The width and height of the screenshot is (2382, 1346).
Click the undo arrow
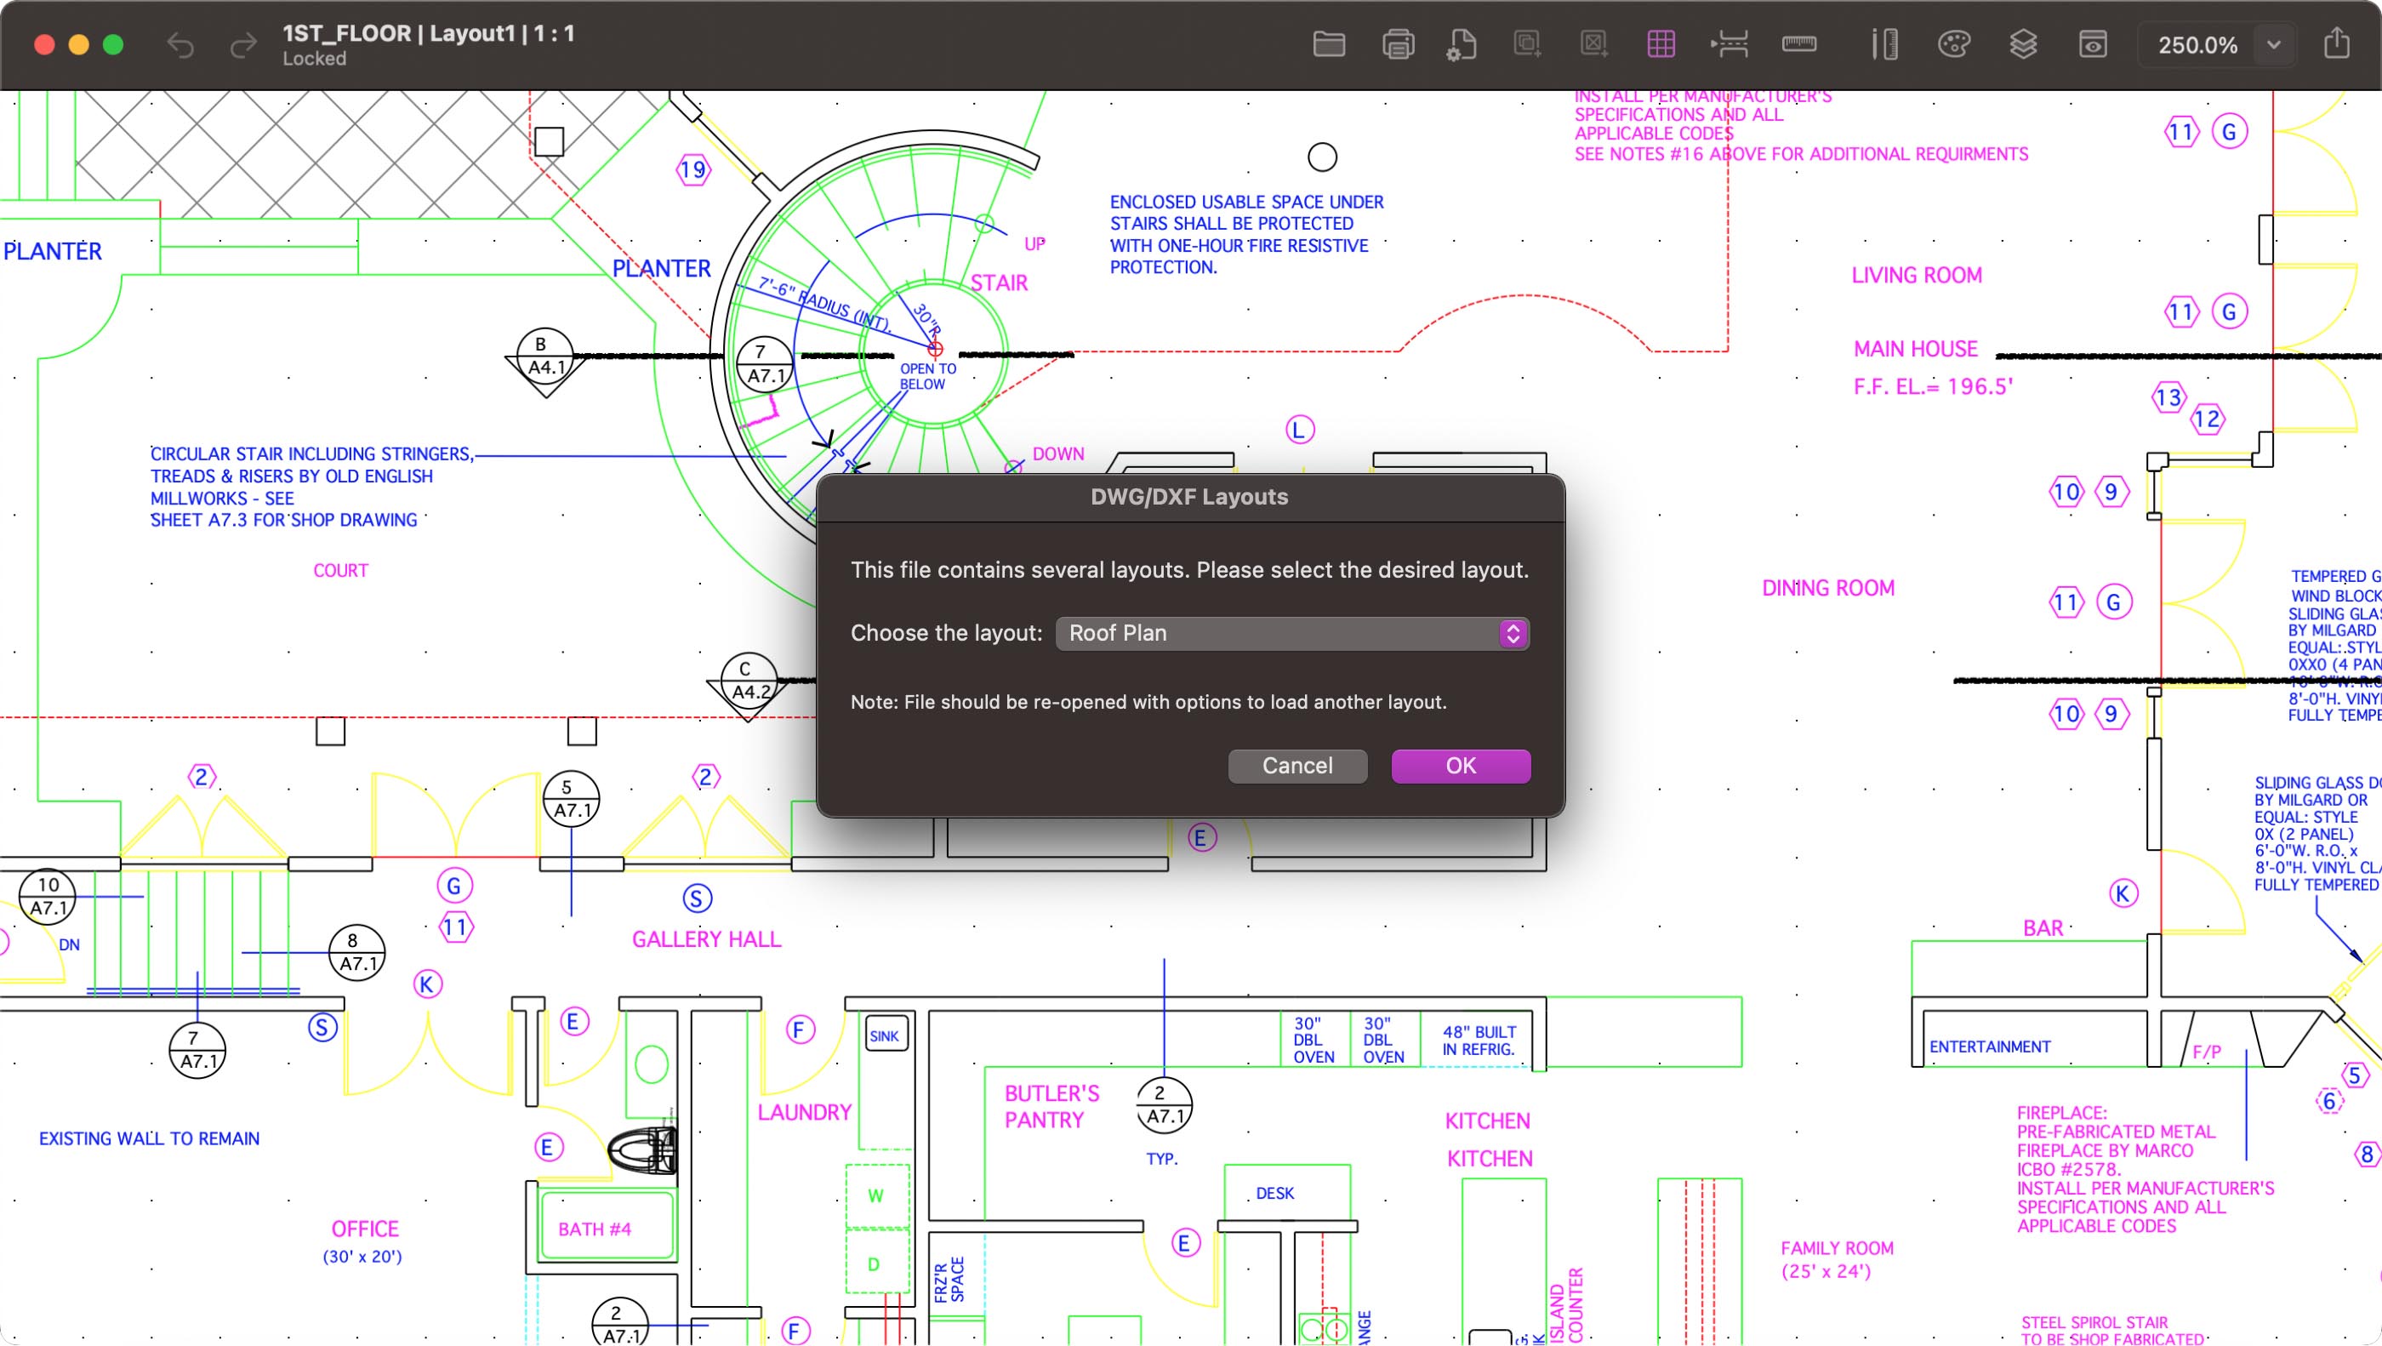pyautogui.click(x=181, y=43)
